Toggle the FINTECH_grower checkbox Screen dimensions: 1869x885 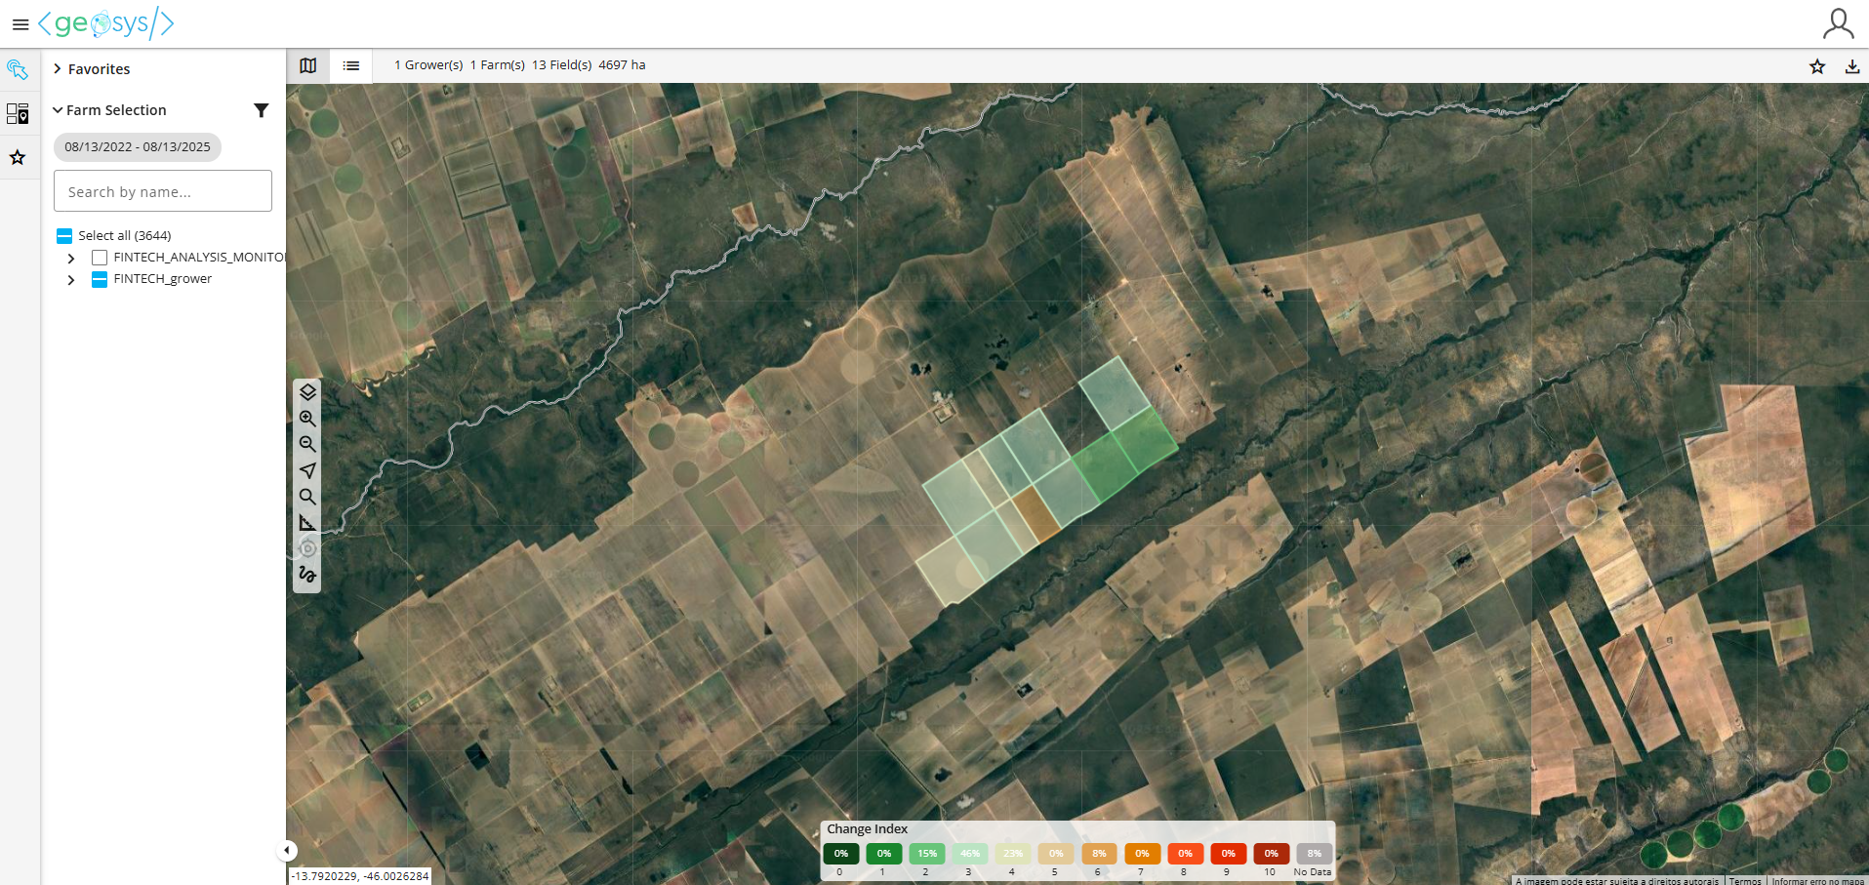(x=100, y=279)
